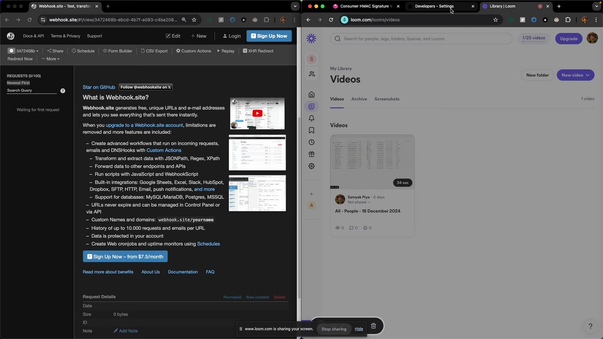Viewport: 603px width, 339px height.
Task: Click the video reactions smiley icon
Action: click(365, 228)
